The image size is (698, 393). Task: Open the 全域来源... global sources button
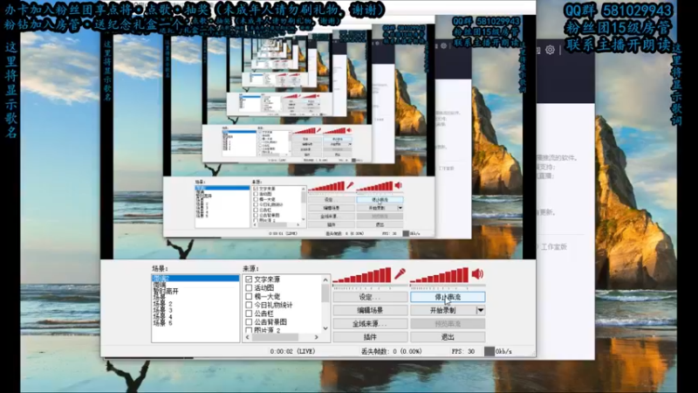(370, 323)
